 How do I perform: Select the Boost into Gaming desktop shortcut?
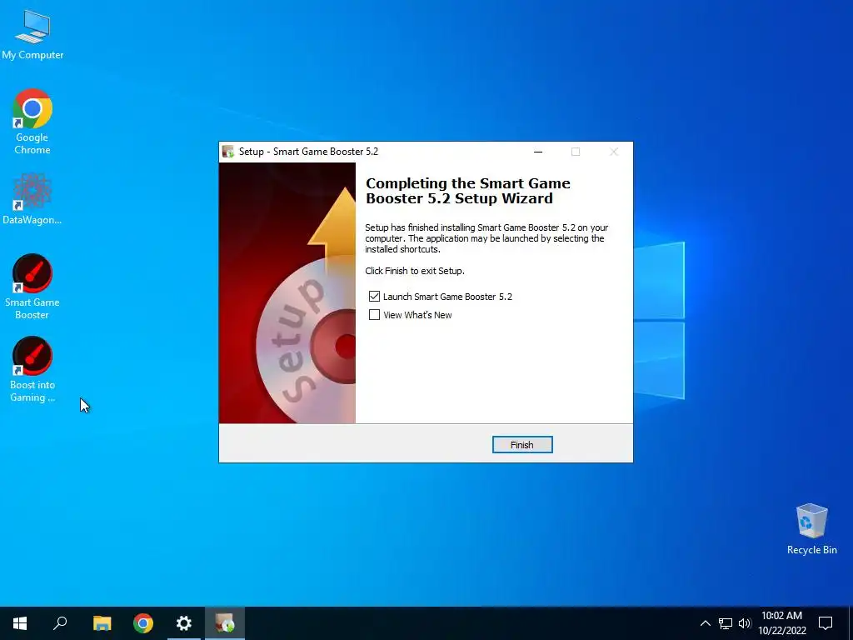pos(32,369)
